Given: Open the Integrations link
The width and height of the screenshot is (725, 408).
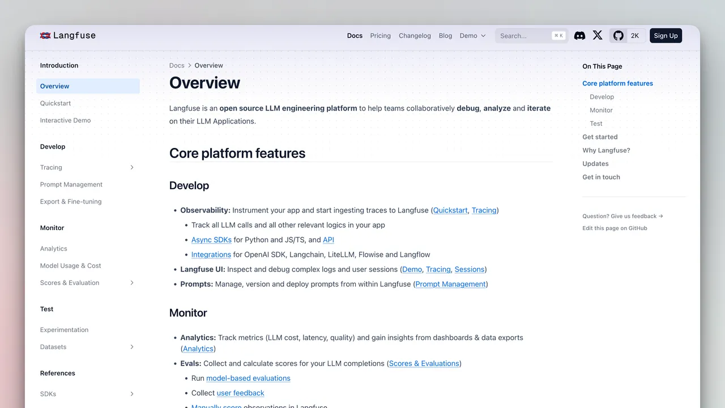Looking at the screenshot, I should 211,254.
